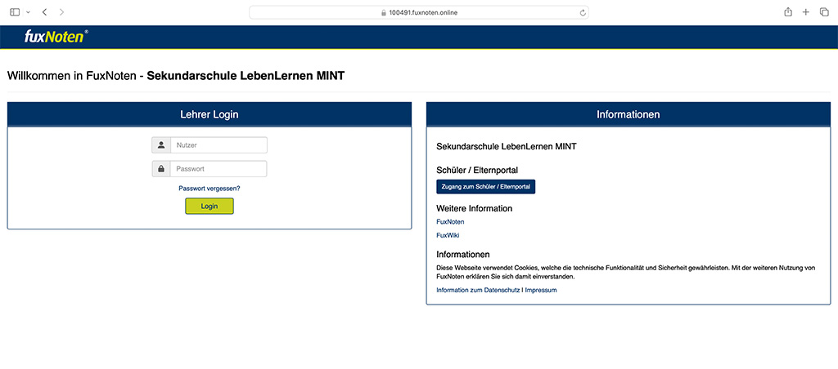This screenshot has height=369, width=838.
Task: Open the FuxNoten information link
Action: point(451,222)
